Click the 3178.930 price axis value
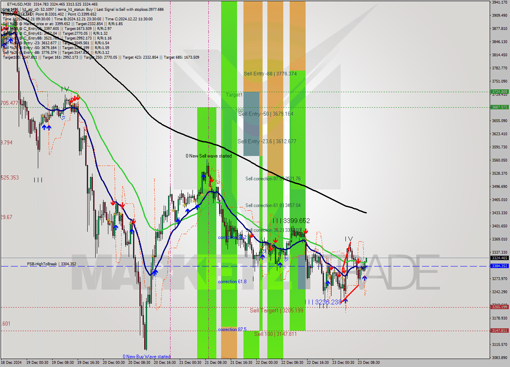The width and height of the screenshot is (510, 367). click(x=500, y=318)
